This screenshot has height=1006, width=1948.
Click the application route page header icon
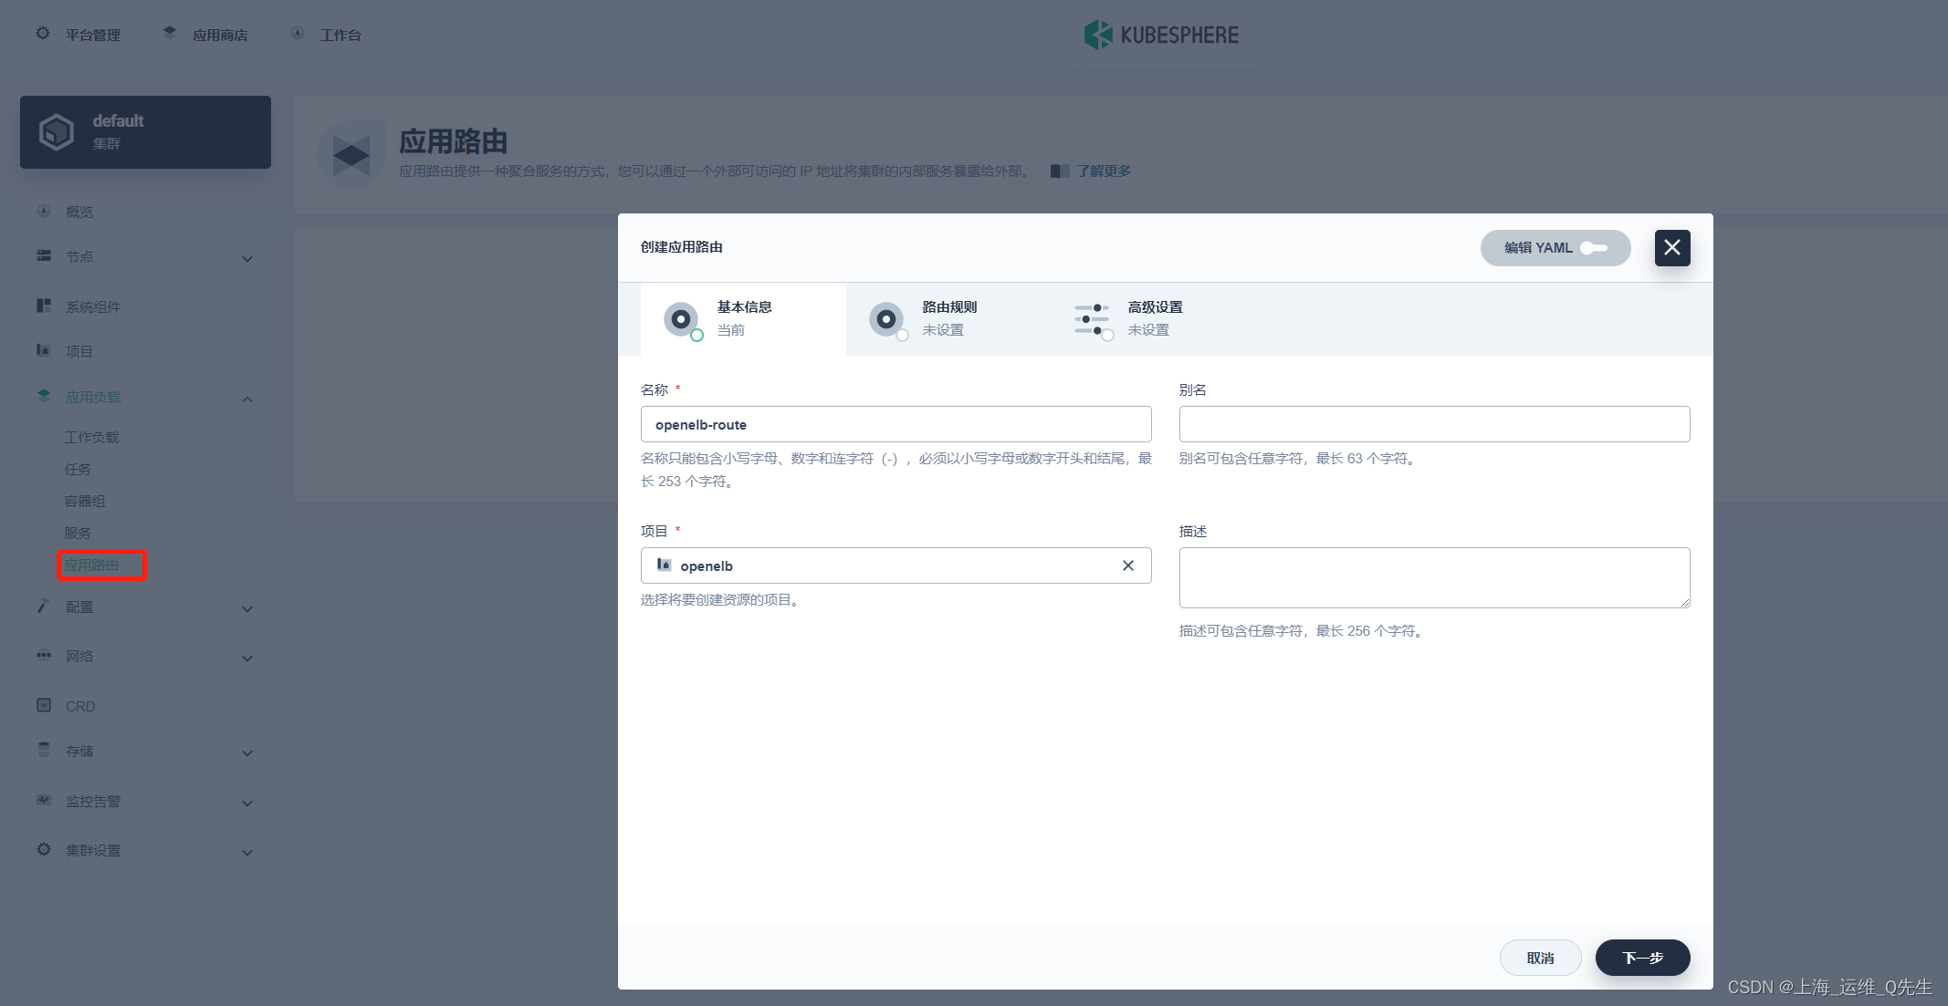click(351, 155)
